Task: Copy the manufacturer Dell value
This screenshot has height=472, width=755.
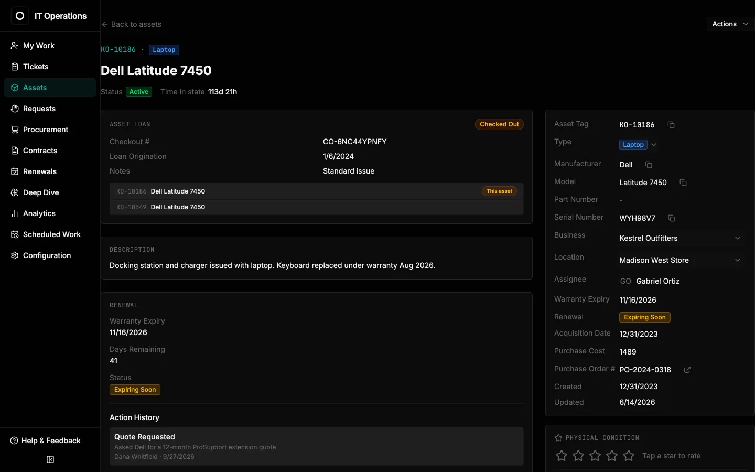Action: pyautogui.click(x=649, y=165)
